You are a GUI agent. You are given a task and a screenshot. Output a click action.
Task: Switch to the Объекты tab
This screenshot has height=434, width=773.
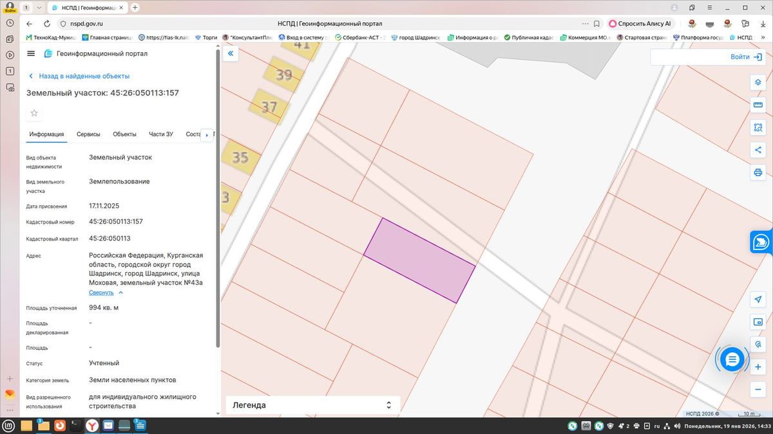(x=124, y=134)
